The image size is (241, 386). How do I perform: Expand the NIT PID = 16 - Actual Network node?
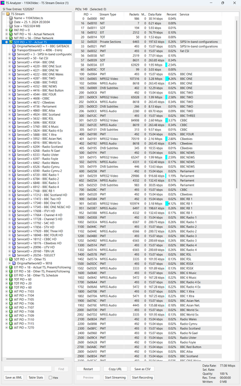pos(7,34)
